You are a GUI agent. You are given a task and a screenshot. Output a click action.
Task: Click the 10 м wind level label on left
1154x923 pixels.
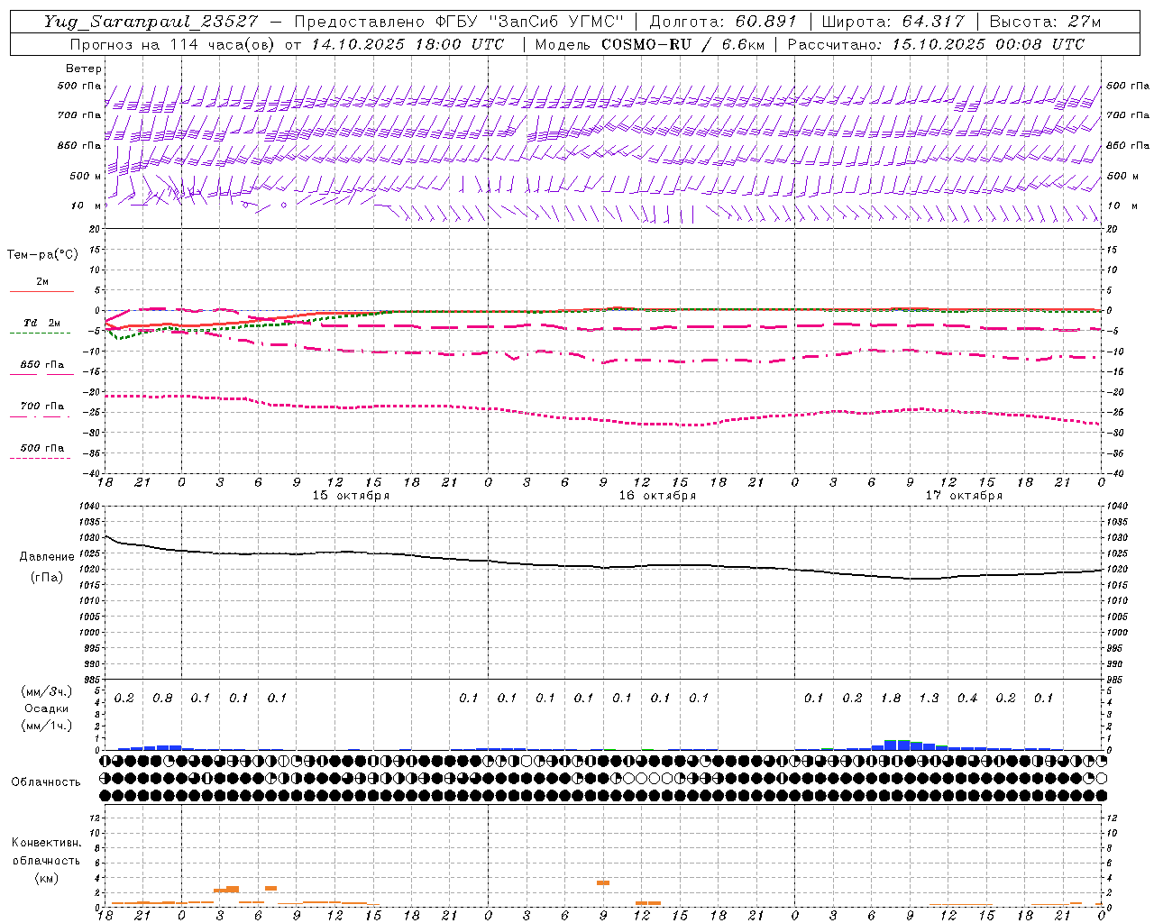86,206
